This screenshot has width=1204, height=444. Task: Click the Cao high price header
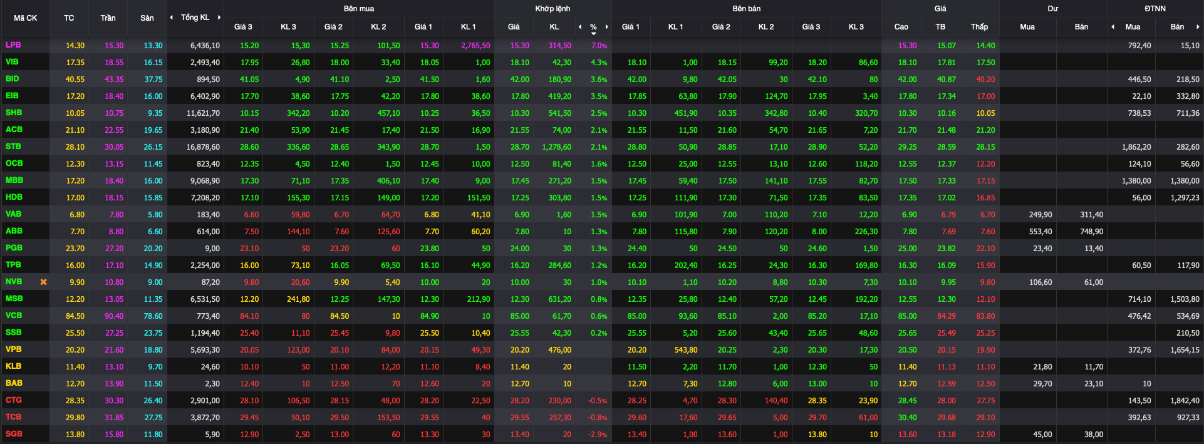click(901, 27)
